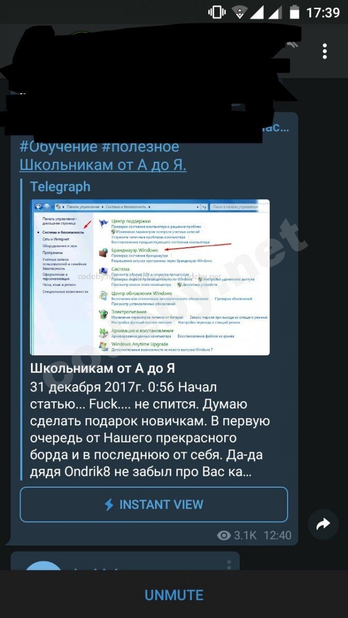
Task: Tap the lightning bolt icon in Instant View
Action: [109, 504]
